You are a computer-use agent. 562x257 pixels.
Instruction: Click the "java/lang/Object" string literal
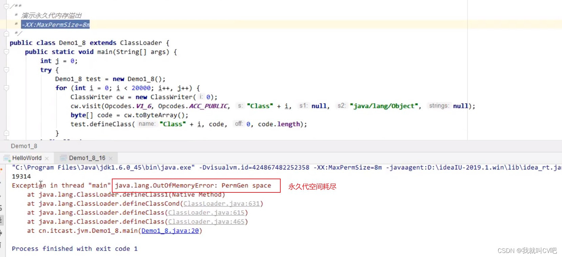(384, 106)
